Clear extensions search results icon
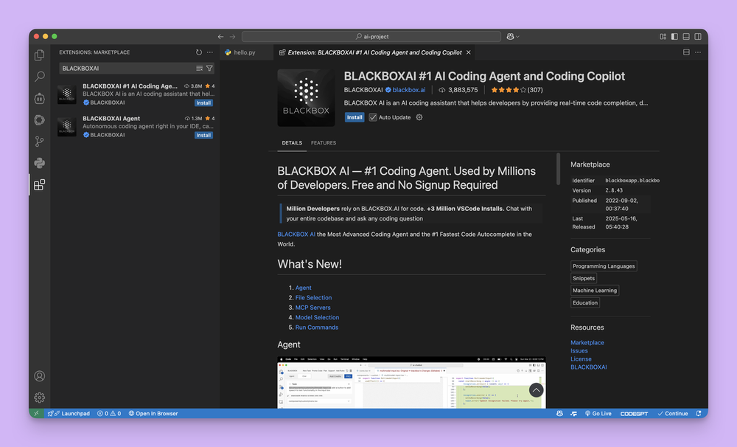This screenshot has height=447, width=737. (x=199, y=68)
